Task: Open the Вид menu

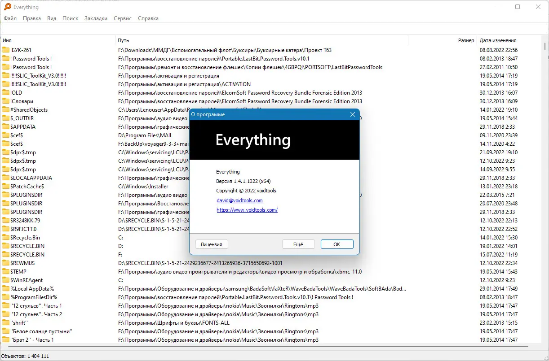Action: [52, 18]
